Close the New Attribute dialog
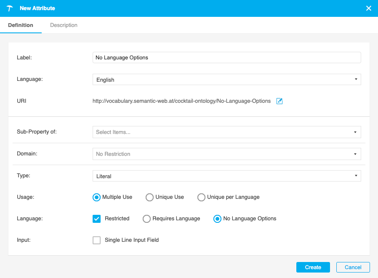The width and height of the screenshot is (378, 278). (x=368, y=8)
